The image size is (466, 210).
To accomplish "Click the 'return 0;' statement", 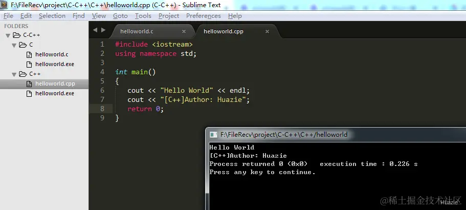I will point(145,109).
